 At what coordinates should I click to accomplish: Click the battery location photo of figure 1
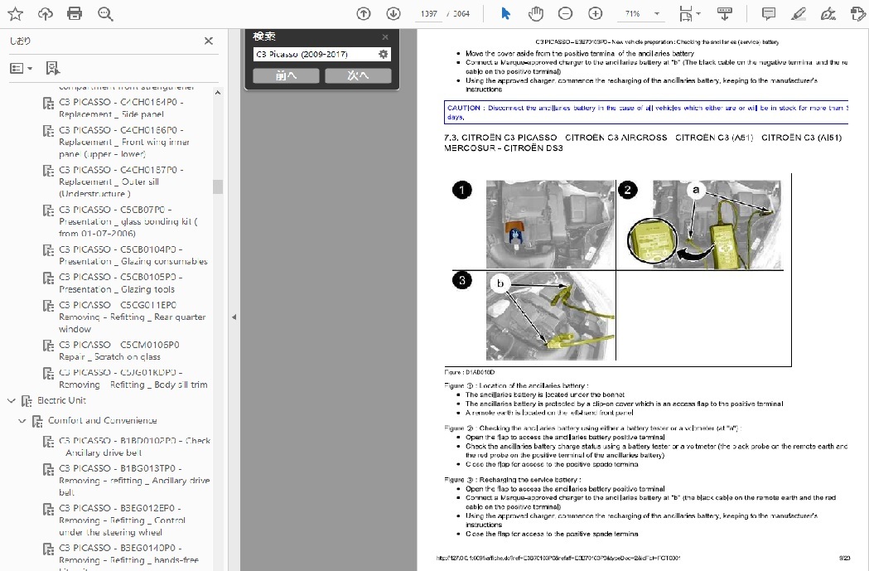tap(550, 225)
